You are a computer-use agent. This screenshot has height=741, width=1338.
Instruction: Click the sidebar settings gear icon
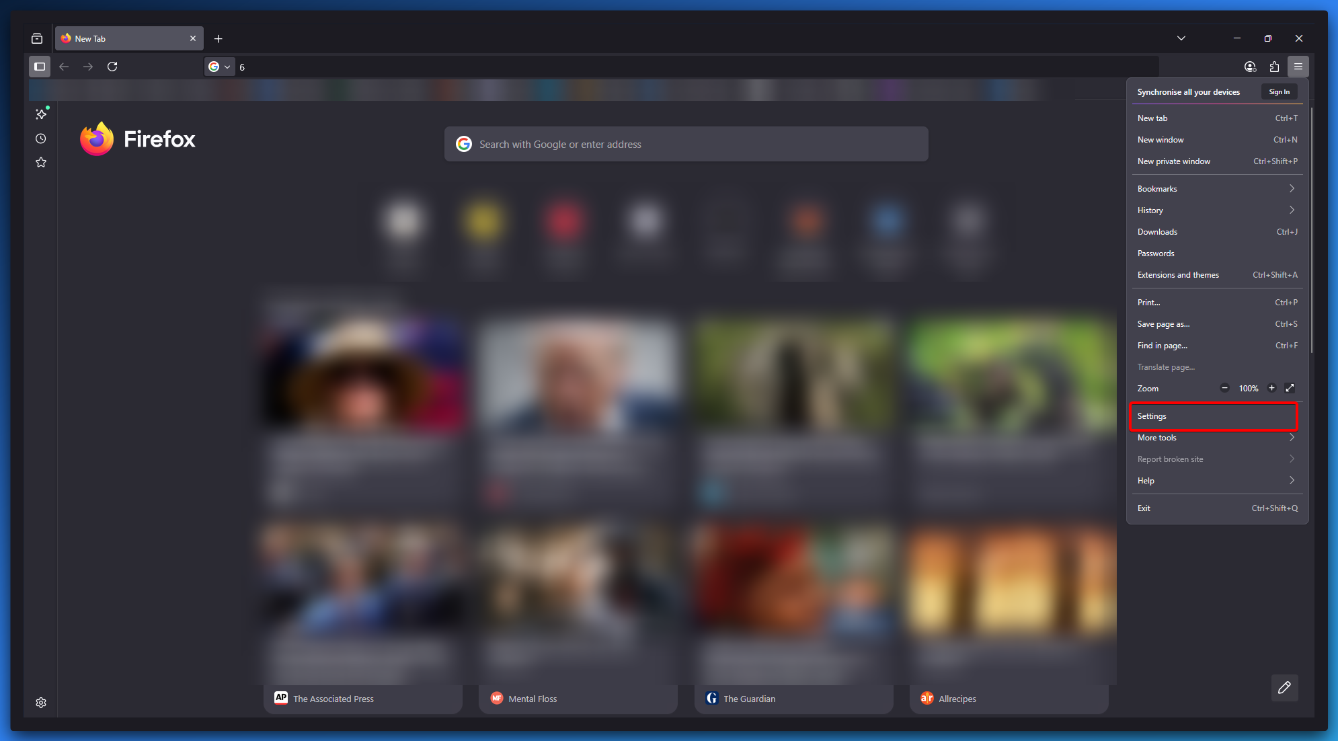(x=41, y=703)
